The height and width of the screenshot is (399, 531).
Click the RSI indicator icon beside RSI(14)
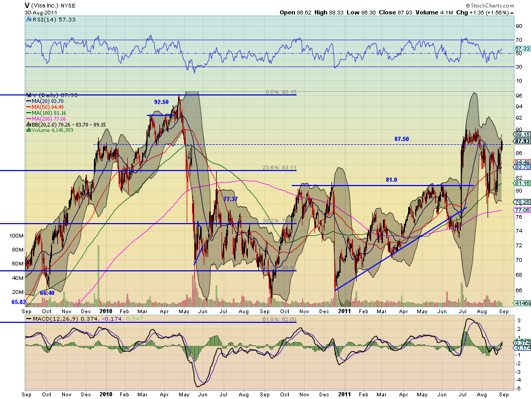28,20
